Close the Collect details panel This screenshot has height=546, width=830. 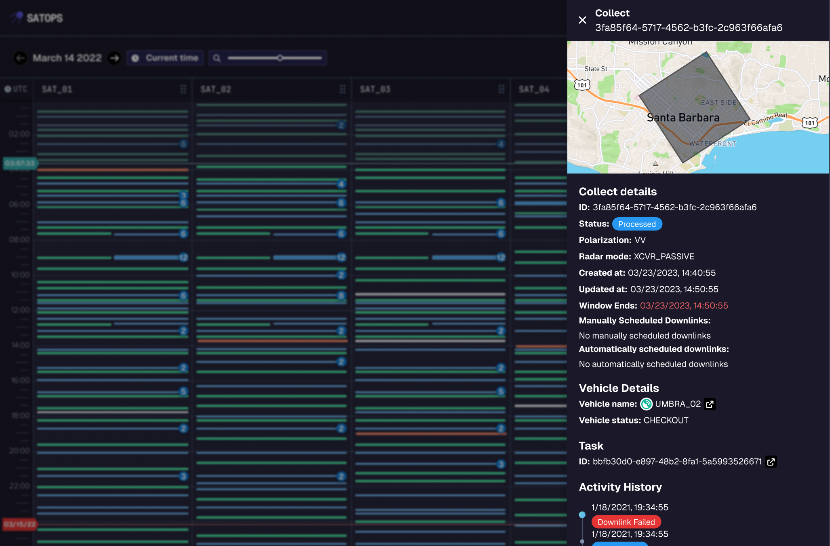click(582, 20)
